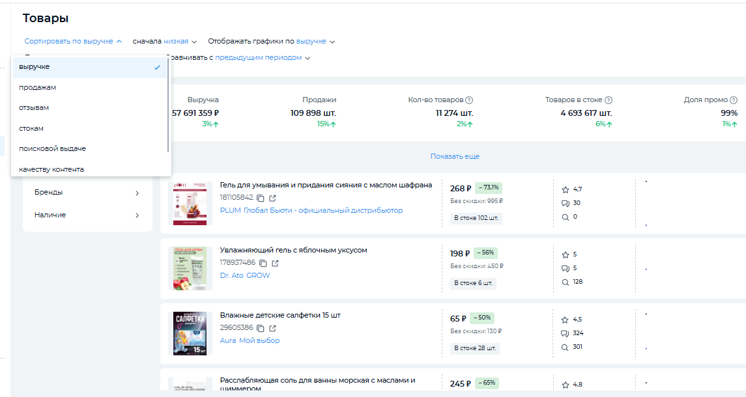Open the сначала низкая order dropdown
The image size is (746, 397).
click(164, 42)
